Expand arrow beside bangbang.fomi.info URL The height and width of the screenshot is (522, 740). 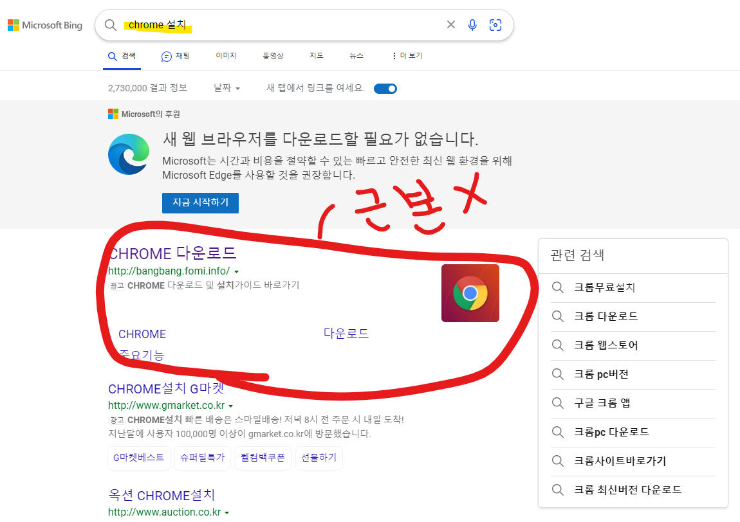click(236, 272)
